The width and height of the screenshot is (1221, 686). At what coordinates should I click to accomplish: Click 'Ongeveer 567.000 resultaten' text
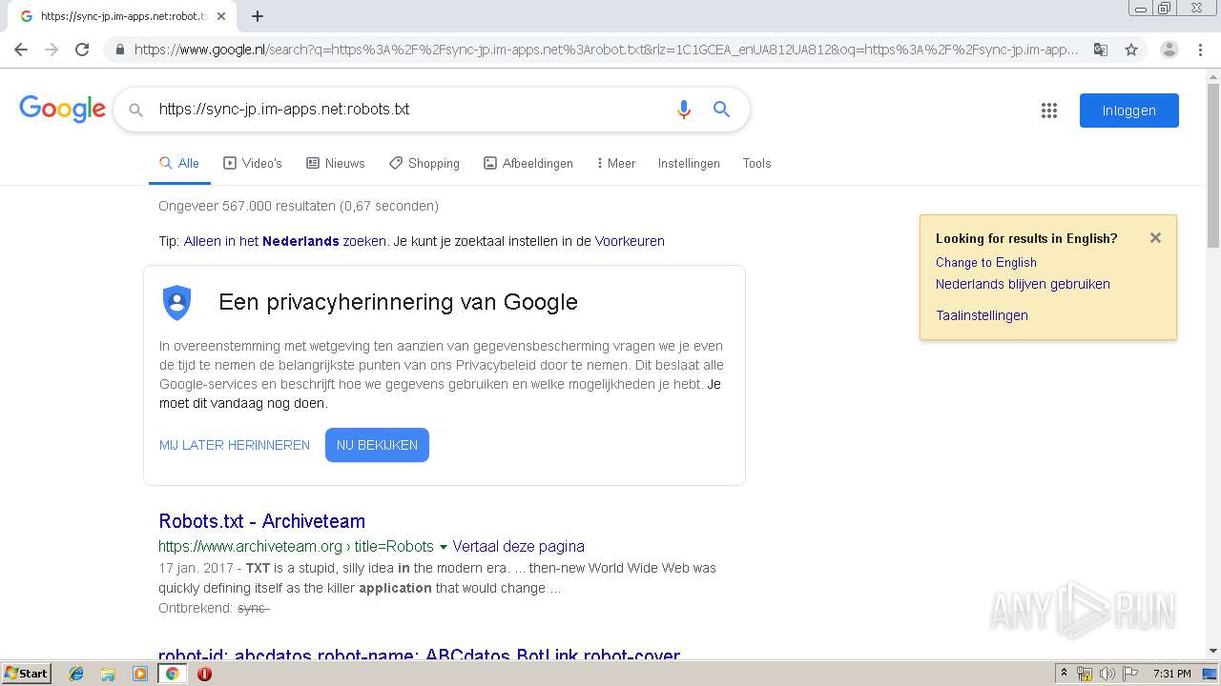(x=299, y=206)
